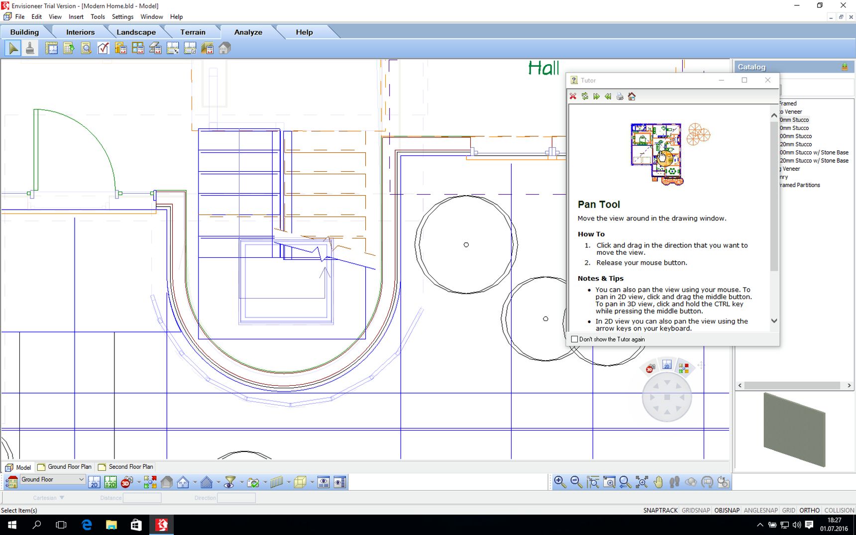Toggle GRIDSNAP in status bar

click(696, 510)
